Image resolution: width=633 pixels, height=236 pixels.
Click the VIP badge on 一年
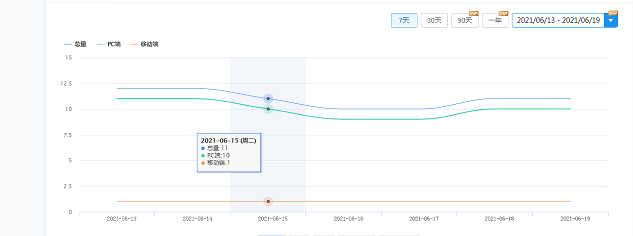tap(503, 13)
